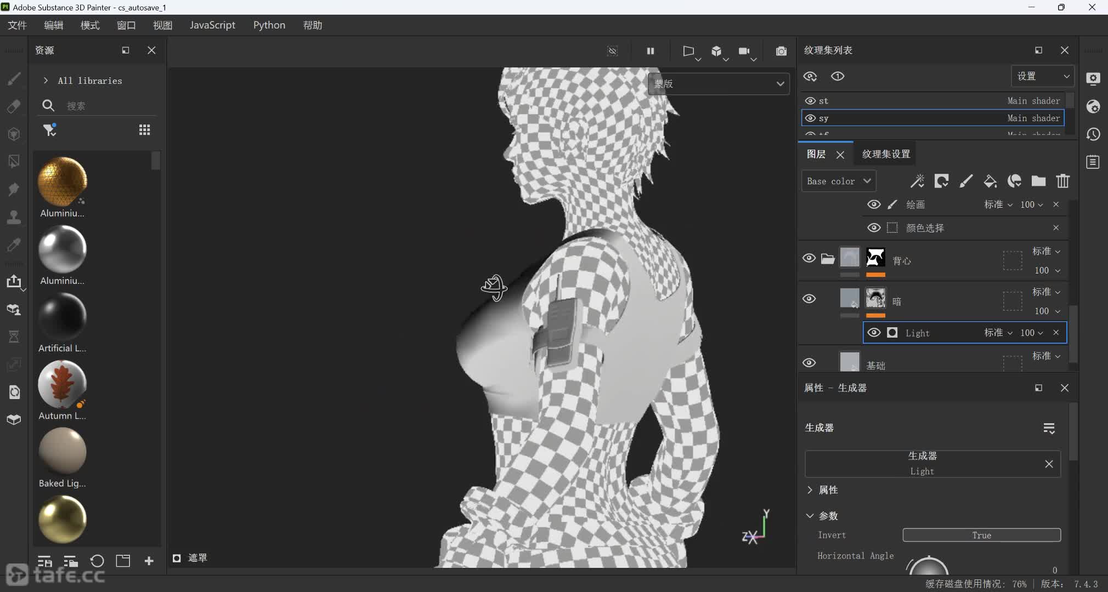Add effect with the magic wand icon

917,181
